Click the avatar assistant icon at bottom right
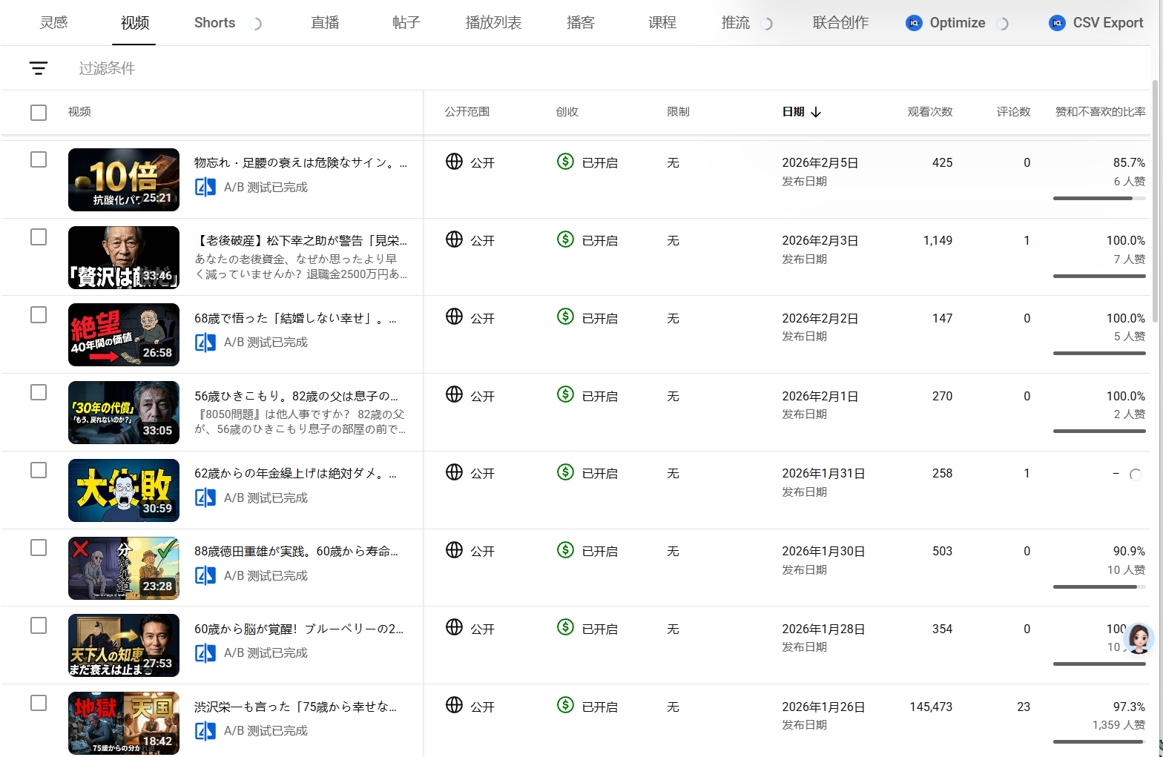 point(1138,638)
